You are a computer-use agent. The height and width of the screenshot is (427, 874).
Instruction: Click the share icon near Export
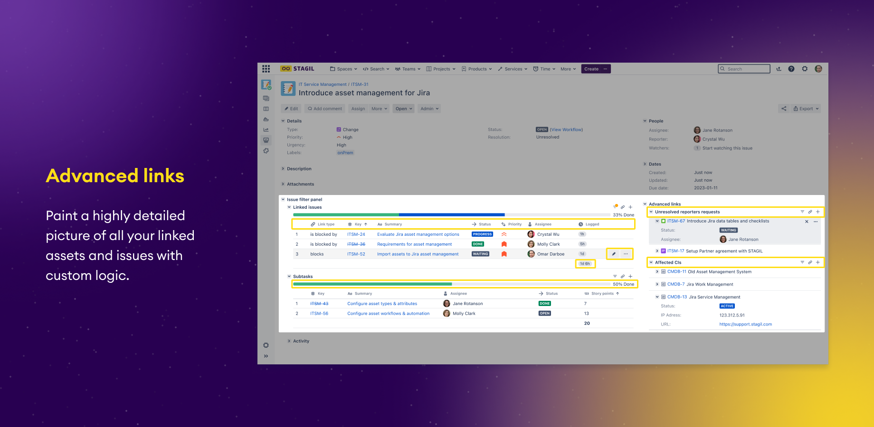tap(784, 108)
